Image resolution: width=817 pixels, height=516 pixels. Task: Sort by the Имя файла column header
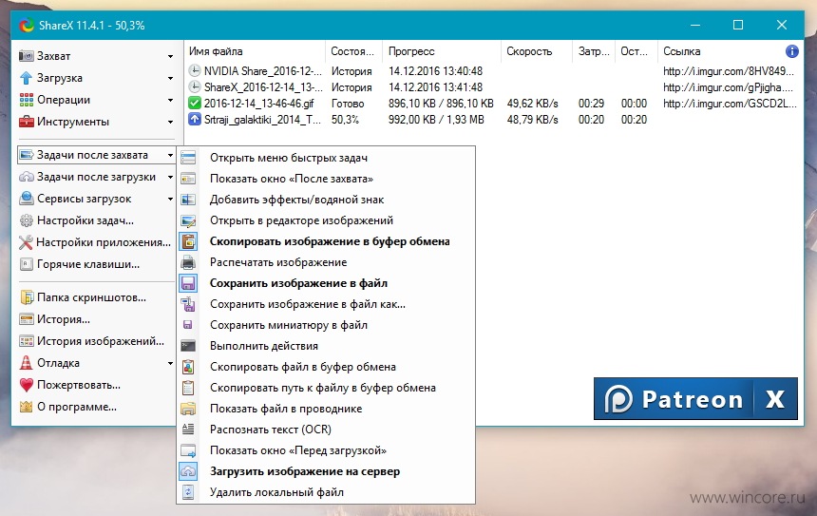coord(256,51)
